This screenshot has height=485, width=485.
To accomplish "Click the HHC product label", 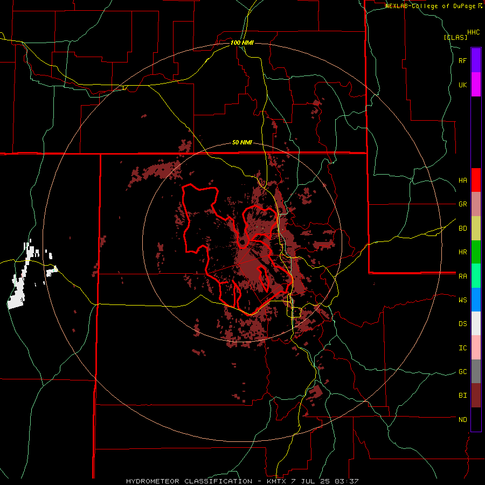I will point(474,32).
